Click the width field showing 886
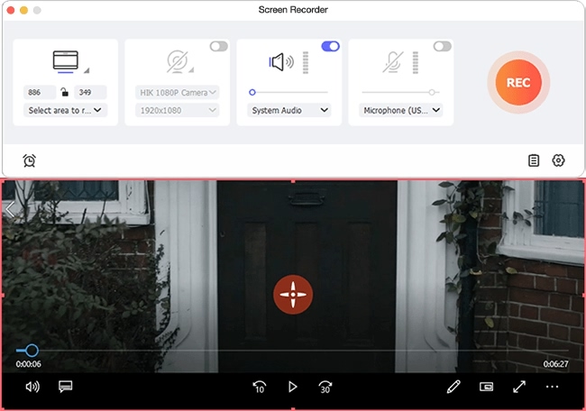This screenshot has width=586, height=411. (40, 92)
